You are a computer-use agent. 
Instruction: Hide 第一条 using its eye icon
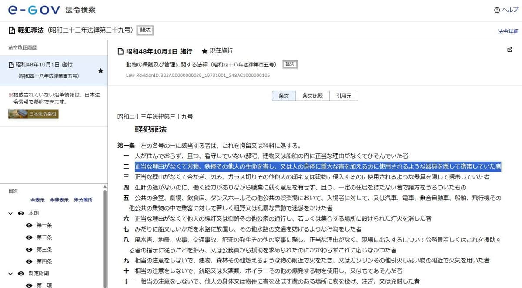pos(29,225)
